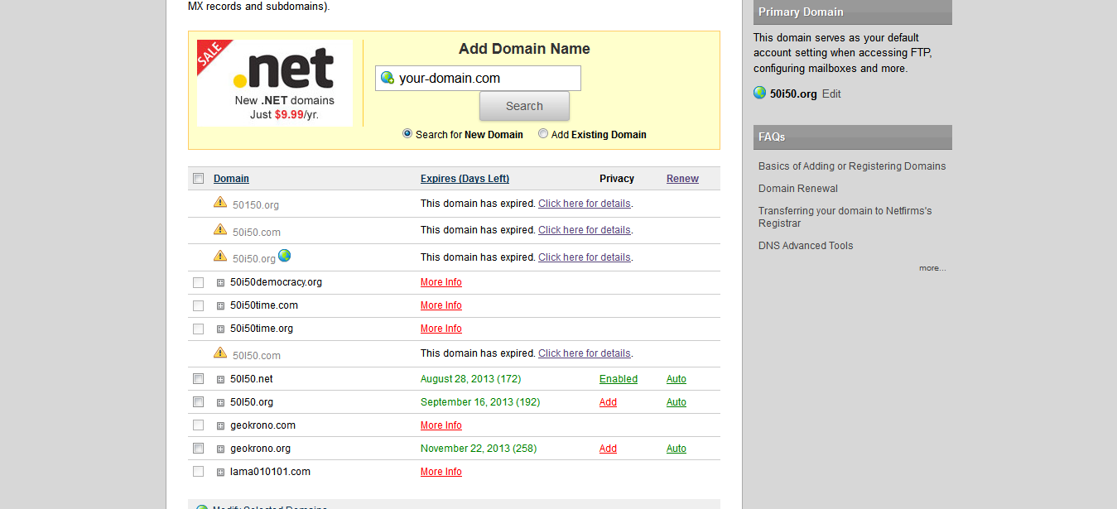The width and height of the screenshot is (1117, 509).
Task: Open FAQ Basics of Adding or Registering Domains
Action: click(x=852, y=166)
